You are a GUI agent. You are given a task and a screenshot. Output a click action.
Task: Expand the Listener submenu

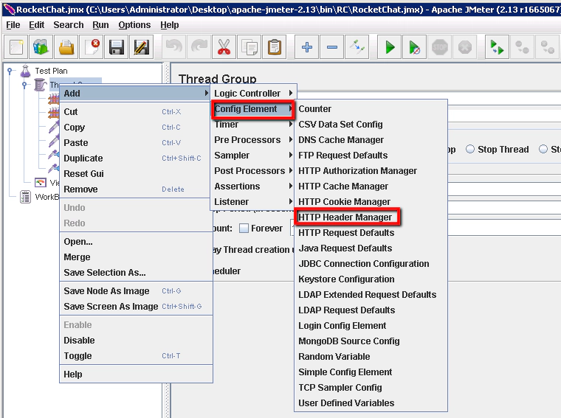tap(253, 202)
